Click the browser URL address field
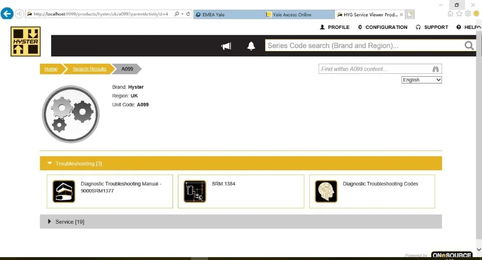This screenshot has width=482, height=260. click(x=101, y=14)
